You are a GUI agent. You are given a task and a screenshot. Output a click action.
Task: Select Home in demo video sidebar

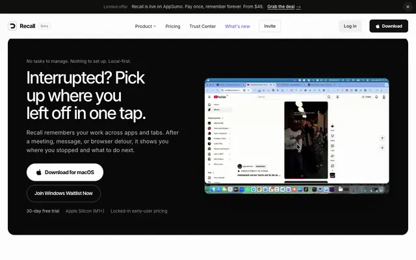[x=214, y=105]
